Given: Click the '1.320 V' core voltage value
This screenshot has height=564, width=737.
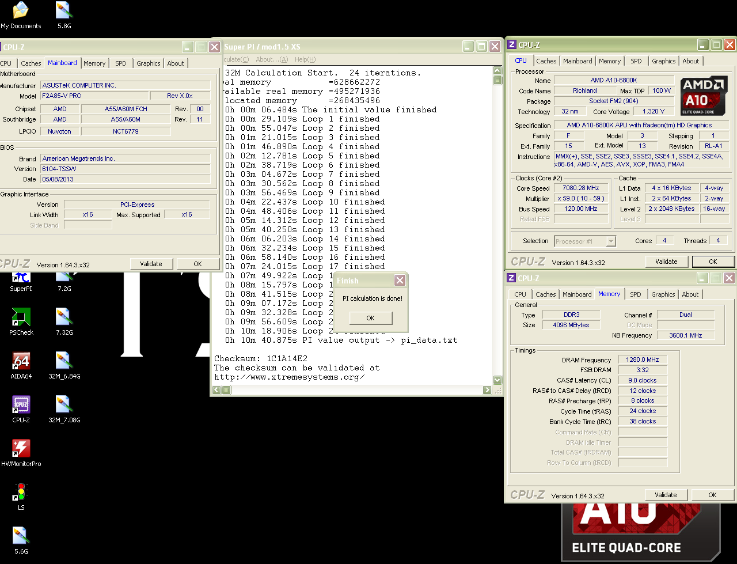Looking at the screenshot, I should point(653,112).
